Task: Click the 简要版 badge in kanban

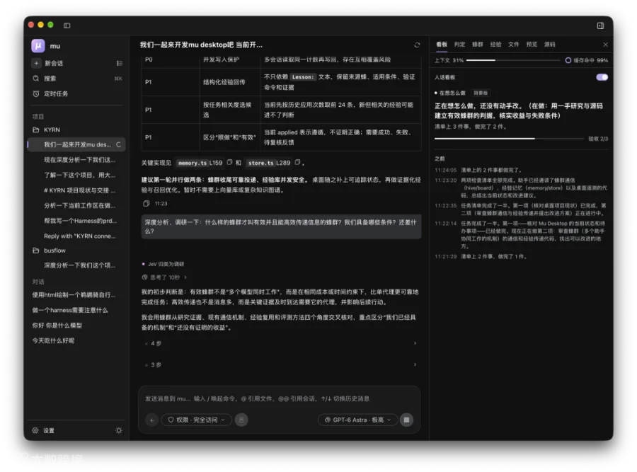Action: coord(481,93)
